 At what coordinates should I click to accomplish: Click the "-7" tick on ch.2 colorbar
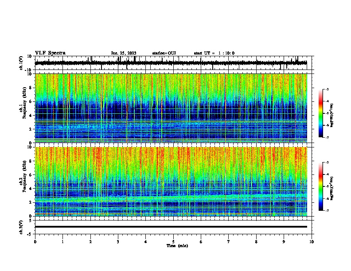pyautogui.click(x=327, y=211)
